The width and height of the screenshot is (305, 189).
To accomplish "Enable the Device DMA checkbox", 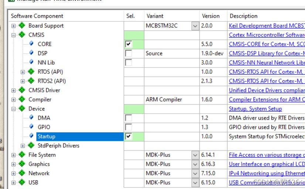I will 128,118.
